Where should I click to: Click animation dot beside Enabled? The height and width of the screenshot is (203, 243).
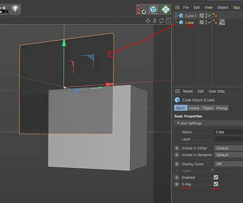(x=177, y=177)
